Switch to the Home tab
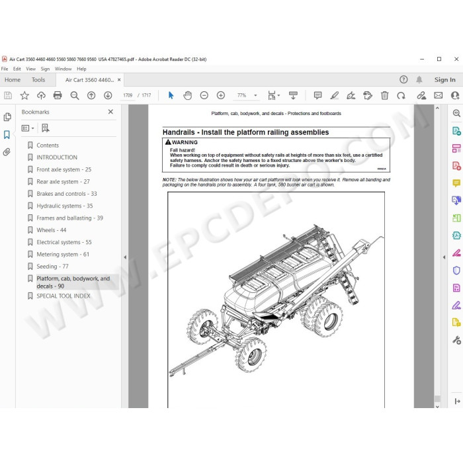This screenshot has height=463, width=463. point(13,80)
